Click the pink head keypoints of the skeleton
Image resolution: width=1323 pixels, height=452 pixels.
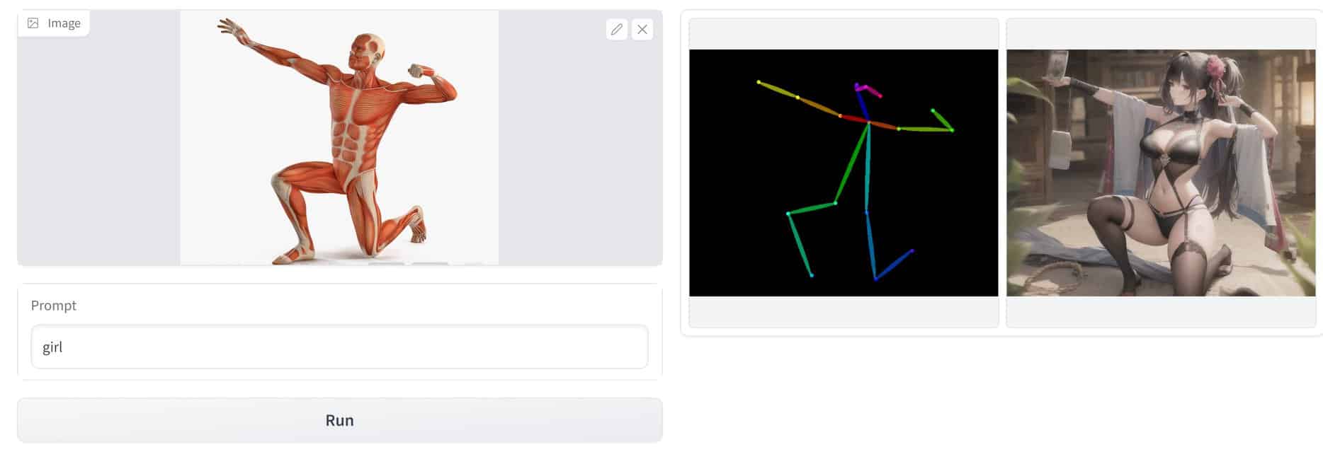point(867,89)
